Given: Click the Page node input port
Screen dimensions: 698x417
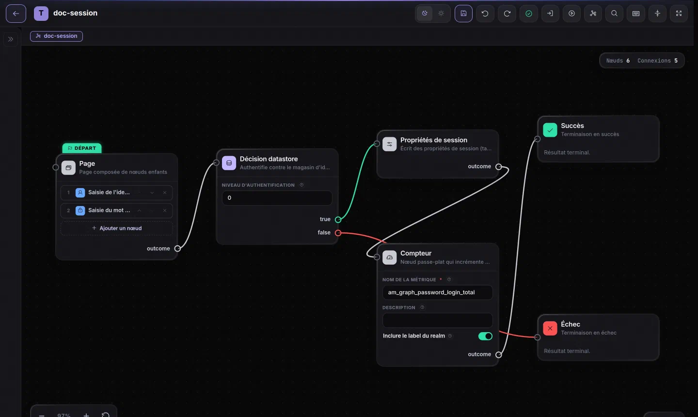Looking at the screenshot, I should click(56, 167).
